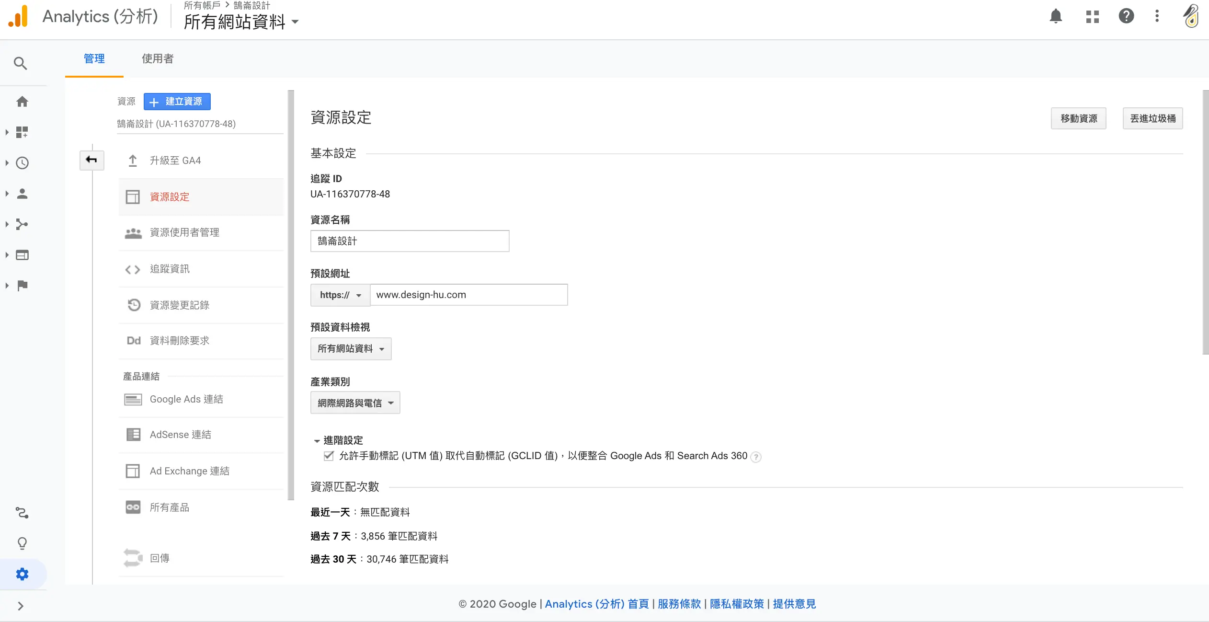Viewport: 1209px width, 622px height.
Task: Open the 網際網路與電信 industry dropdown
Action: 355,403
